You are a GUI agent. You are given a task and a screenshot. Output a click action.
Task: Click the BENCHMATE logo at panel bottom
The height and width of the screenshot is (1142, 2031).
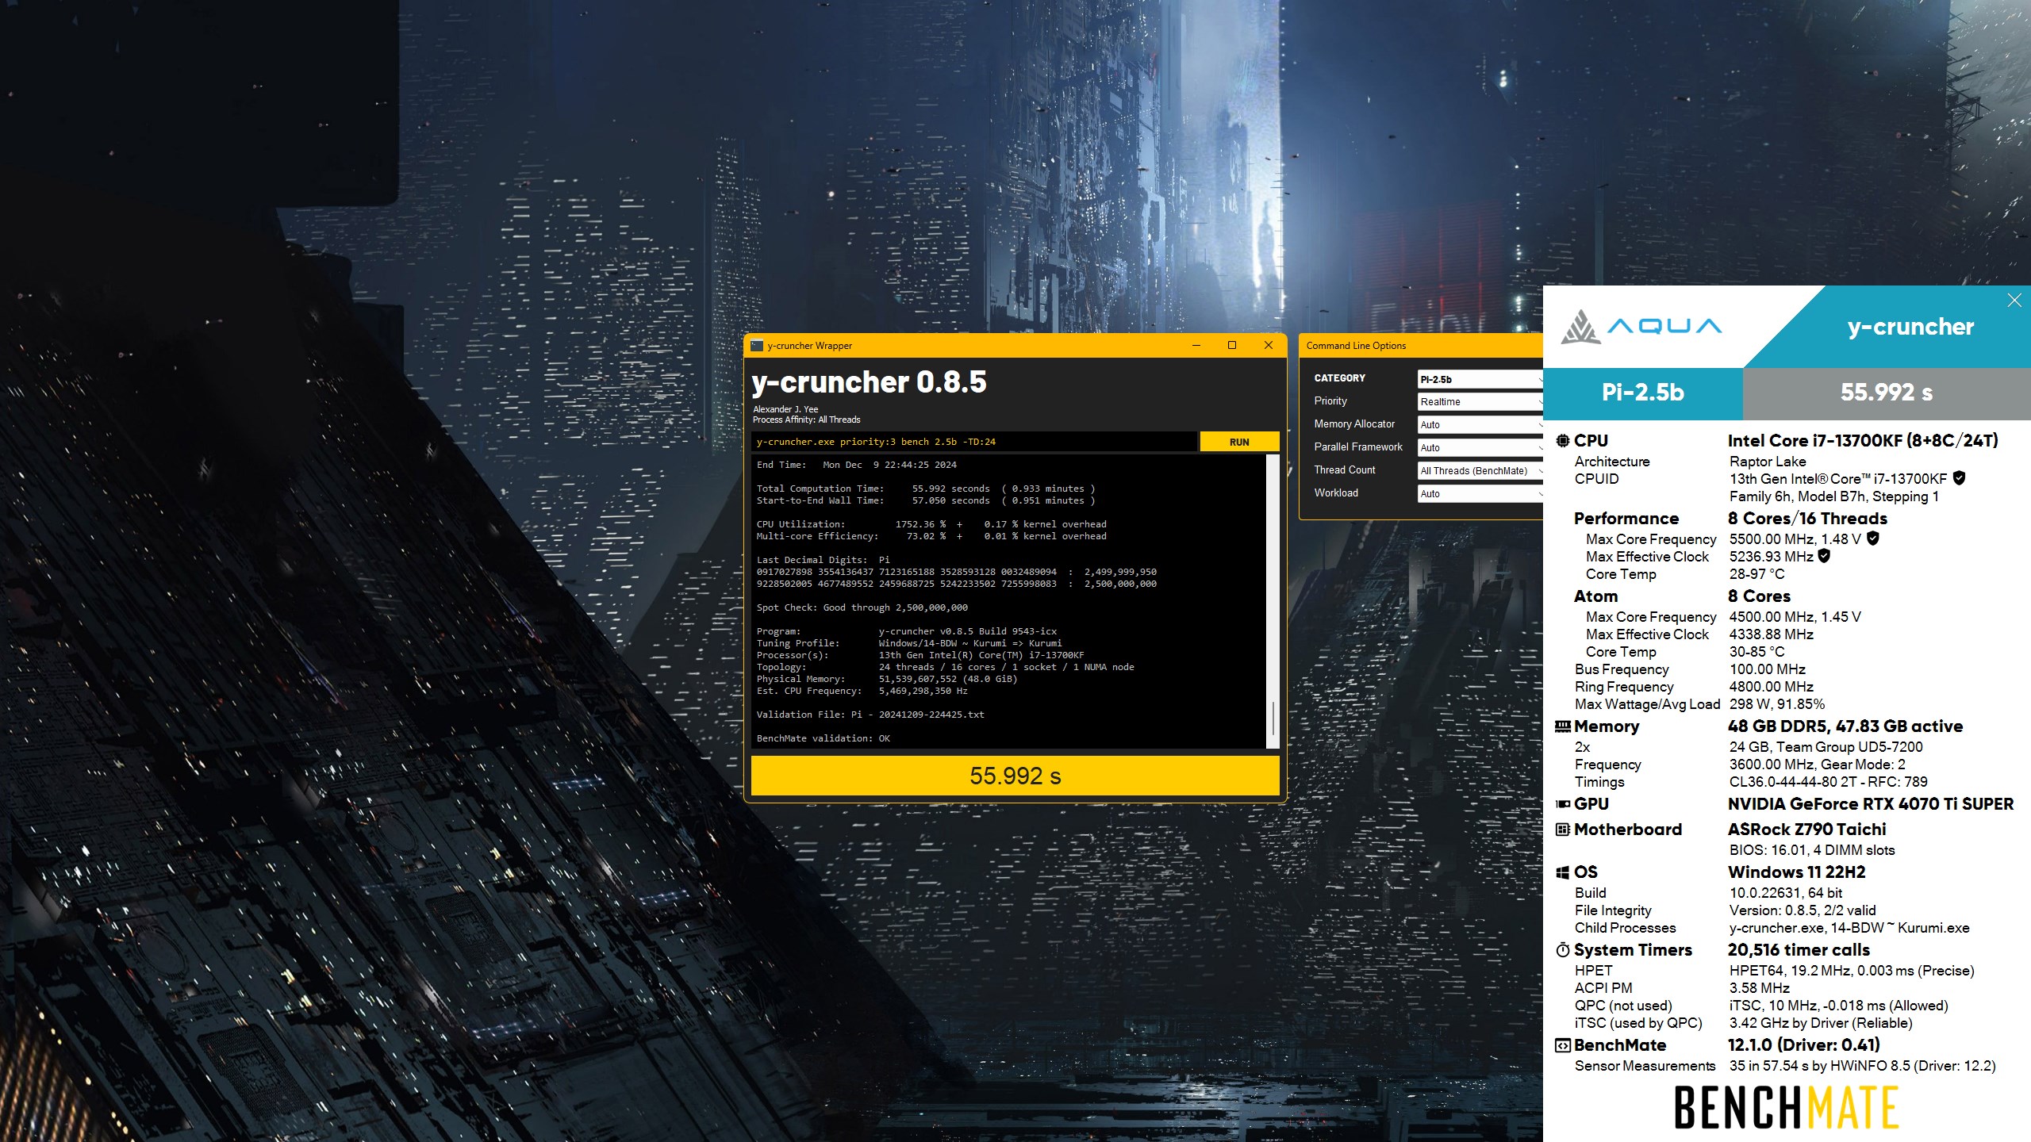1787,1107
